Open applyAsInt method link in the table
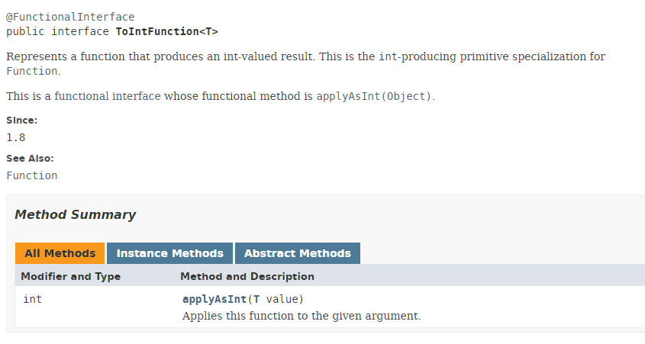Viewport: 645px width, 344px height. coord(215,299)
